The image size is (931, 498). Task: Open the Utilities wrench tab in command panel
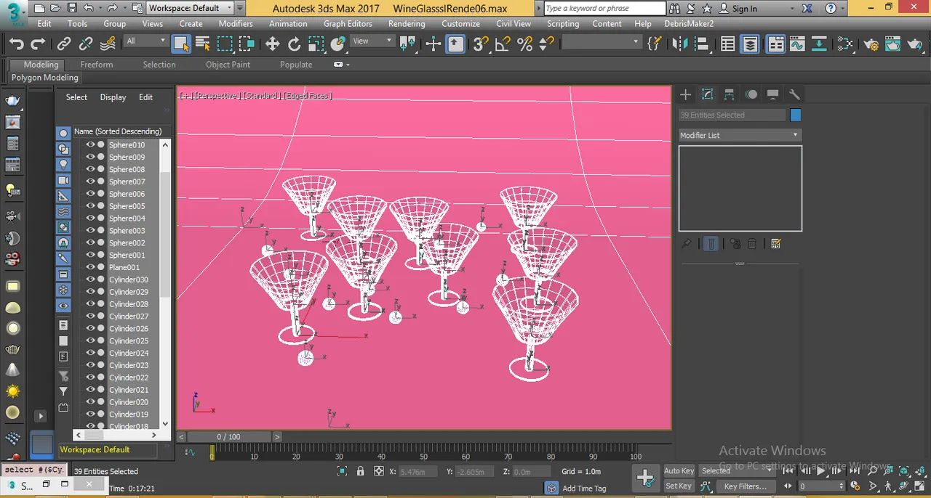(794, 94)
